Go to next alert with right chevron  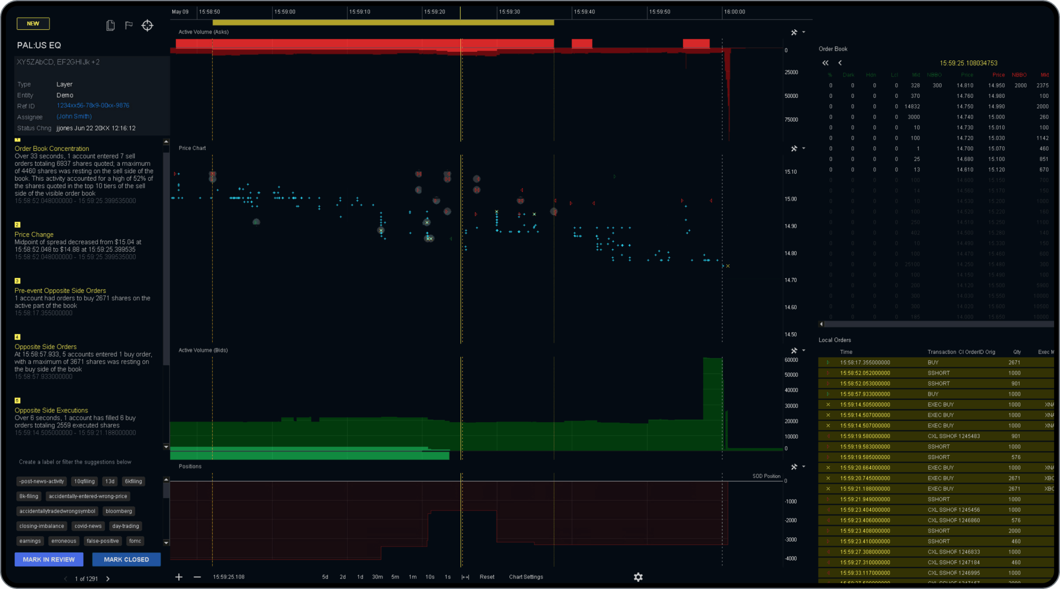(x=108, y=579)
